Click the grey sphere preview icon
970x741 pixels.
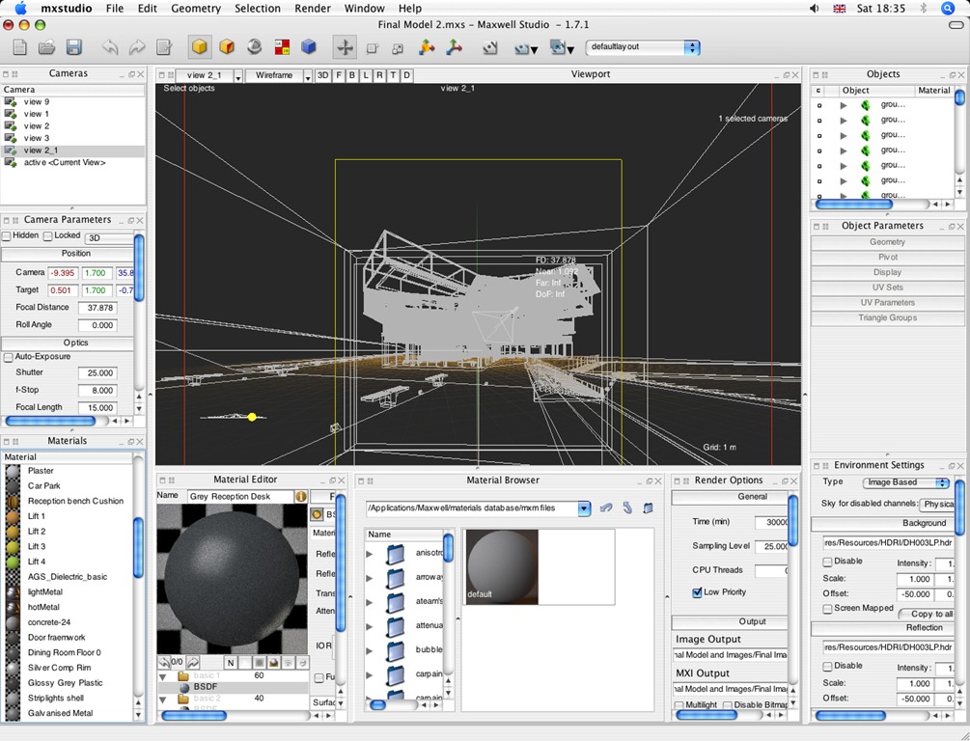pyautogui.click(x=254, y=47)
